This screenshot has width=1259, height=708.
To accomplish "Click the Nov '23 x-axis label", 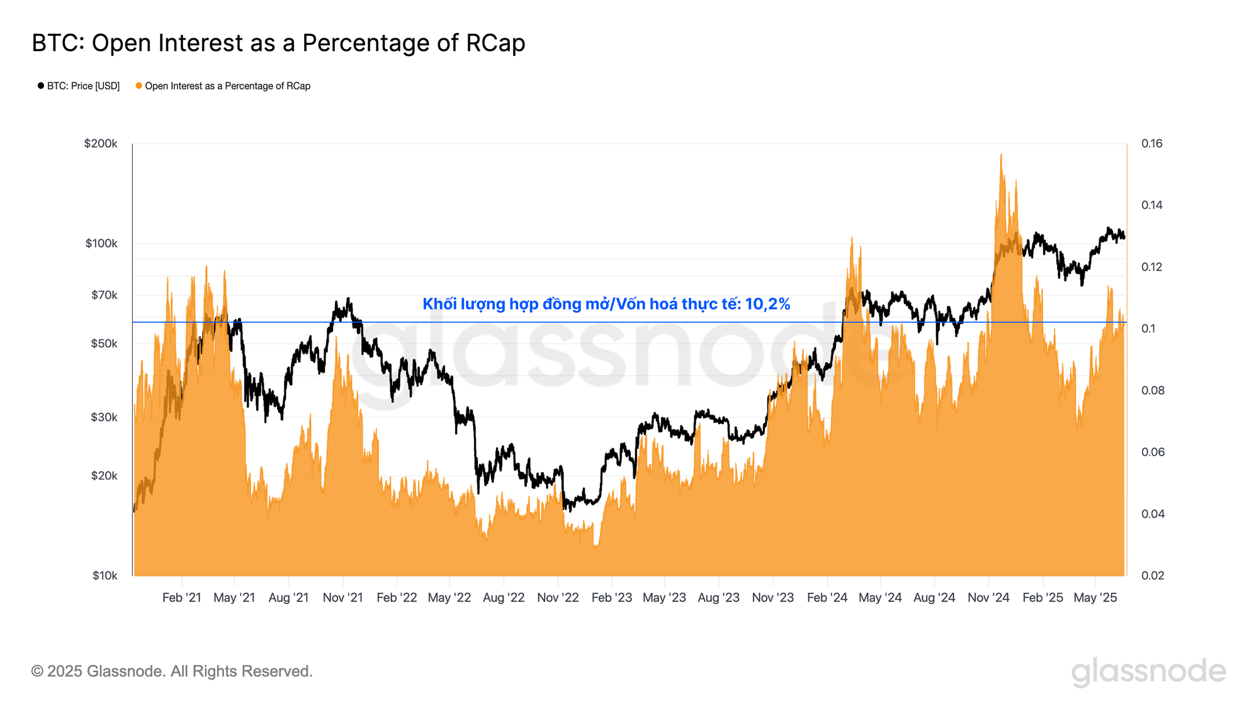I will [773, 597].
